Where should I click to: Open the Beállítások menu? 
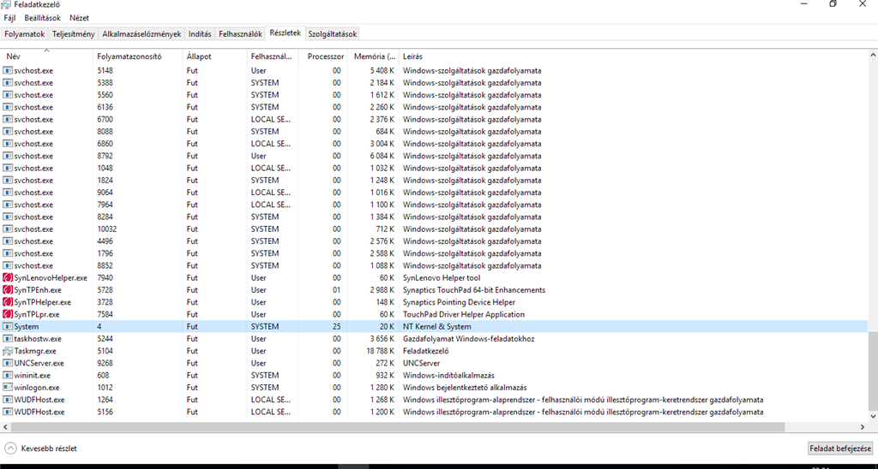43,18
